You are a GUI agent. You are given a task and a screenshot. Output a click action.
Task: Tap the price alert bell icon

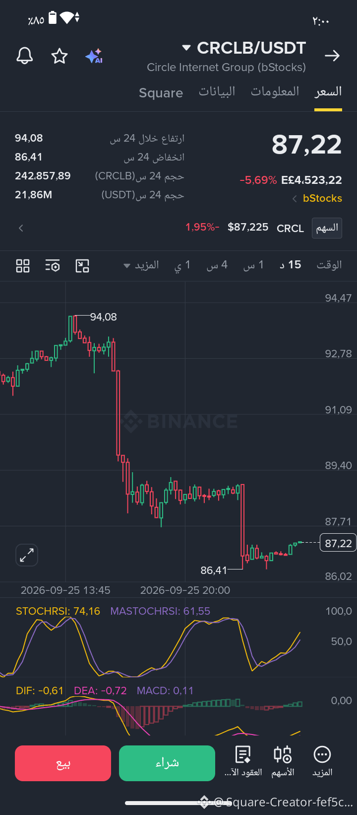(x=25, y=56)
